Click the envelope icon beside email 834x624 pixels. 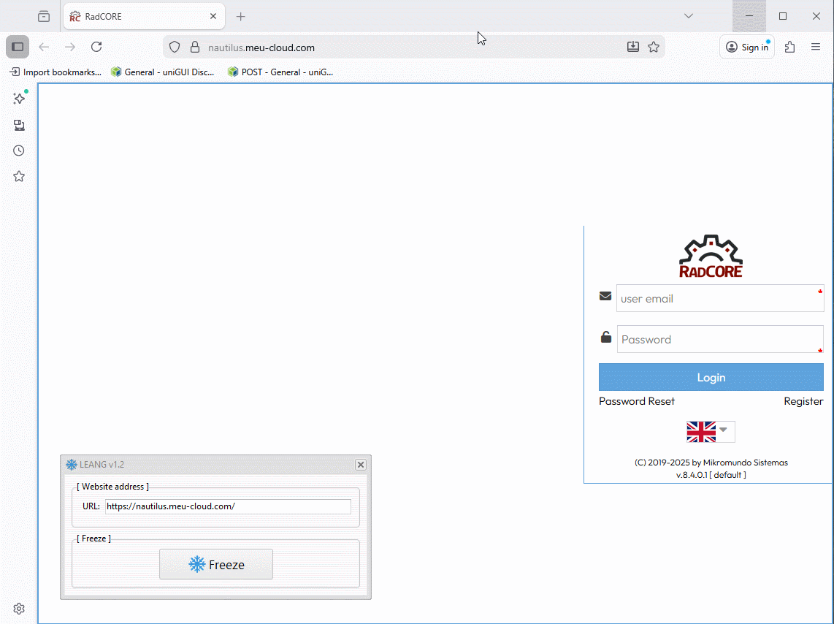click(x=605, y=296)
